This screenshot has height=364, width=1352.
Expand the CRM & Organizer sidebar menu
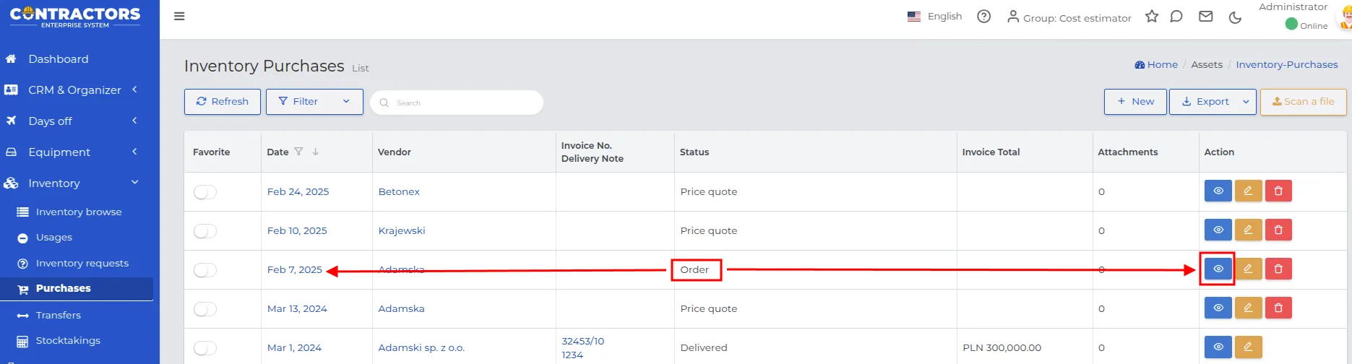tap(73, 90)
